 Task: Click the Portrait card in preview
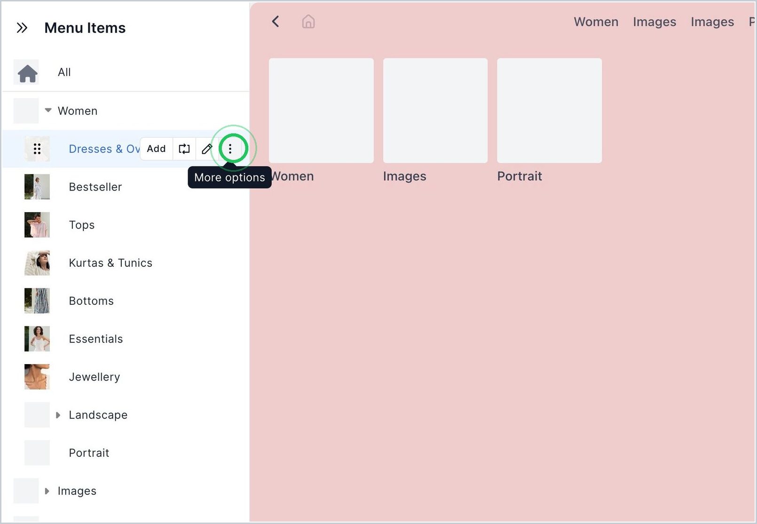(549, 111)
